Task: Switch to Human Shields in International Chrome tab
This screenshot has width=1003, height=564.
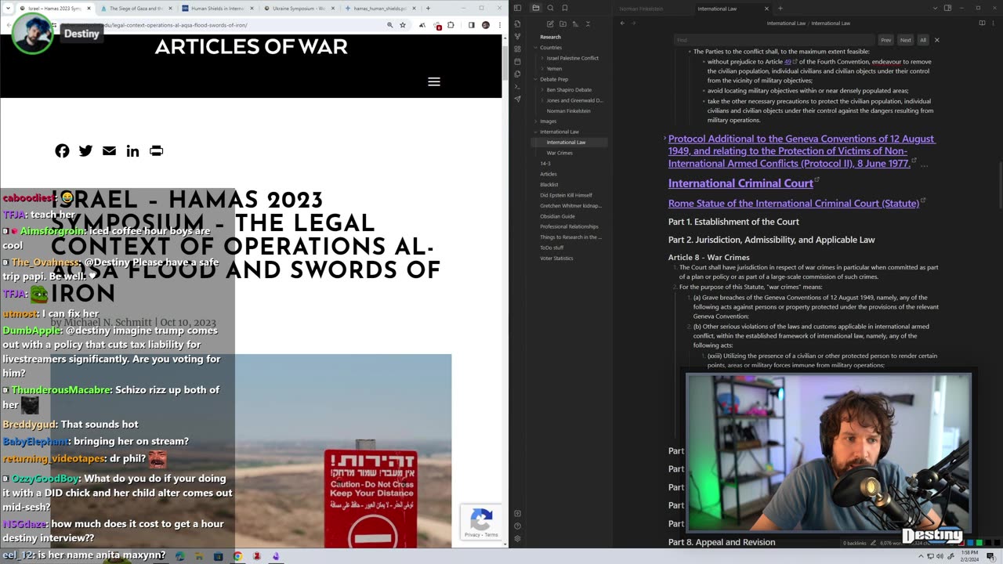Action: click(216, 8)
